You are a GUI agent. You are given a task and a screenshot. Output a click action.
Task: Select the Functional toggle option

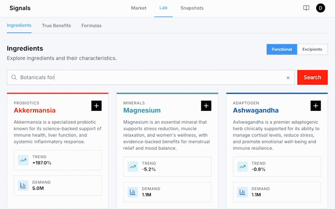click(282, 49)
